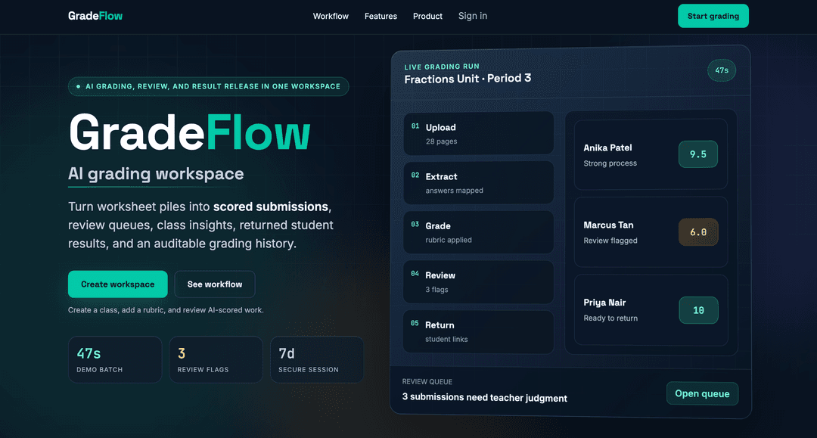Click the Create workspace button

coord(118,284)
